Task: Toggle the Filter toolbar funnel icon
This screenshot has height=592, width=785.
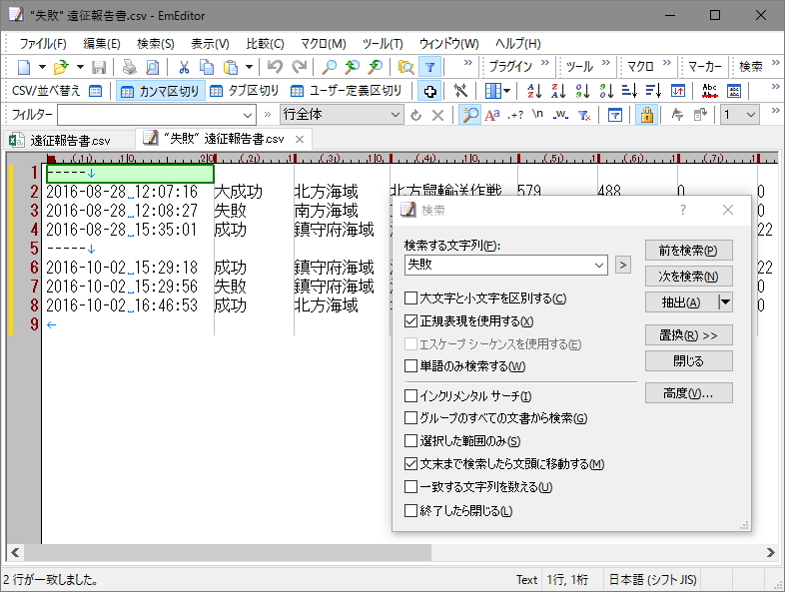Action: [429, 67]
